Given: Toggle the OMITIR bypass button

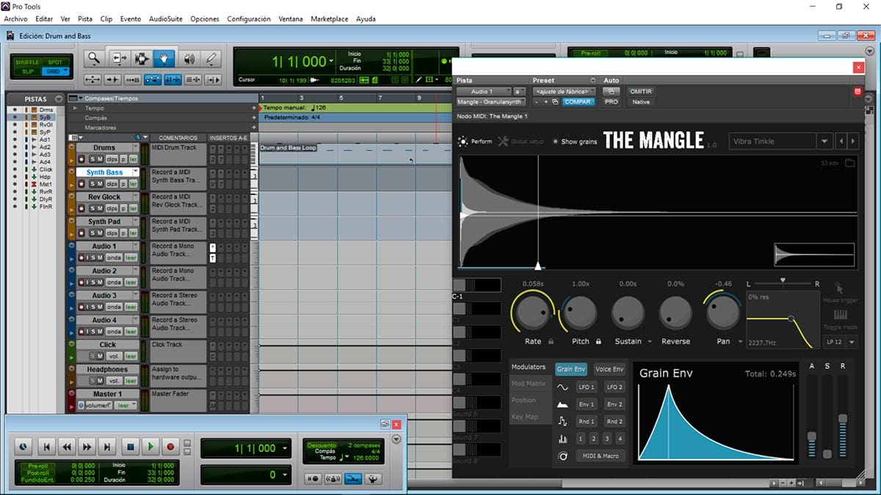Looking at the screenshot, I should tap(641, 92).
